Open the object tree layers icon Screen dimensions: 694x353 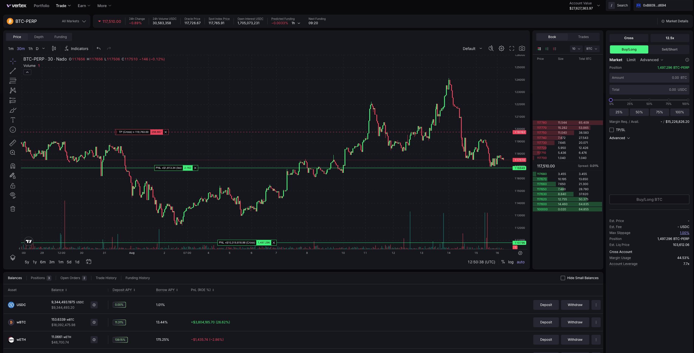click(13, 258)
